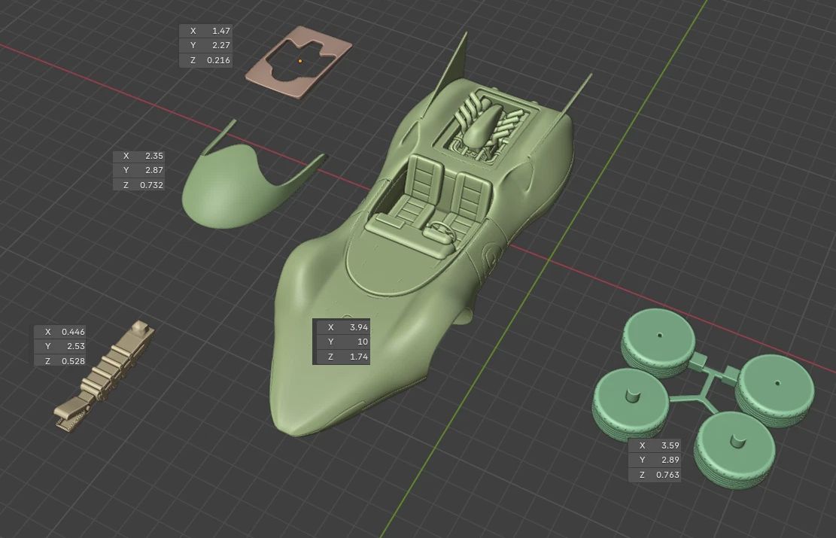The width and height of the screenshot is (836, 538).
Task: Click the exposed engine intake behind the seats
Action: (x=483, y=126)
